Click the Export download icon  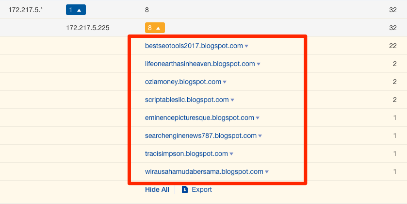(184, 190)
